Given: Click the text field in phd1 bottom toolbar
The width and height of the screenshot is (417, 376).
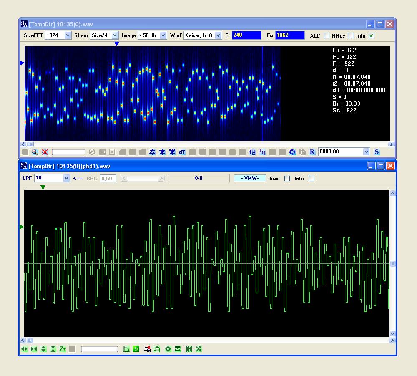Looking at the screenshot, I should tap(100, 349).
